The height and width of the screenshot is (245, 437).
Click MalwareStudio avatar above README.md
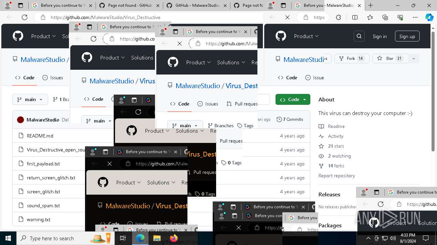point(20,120)
